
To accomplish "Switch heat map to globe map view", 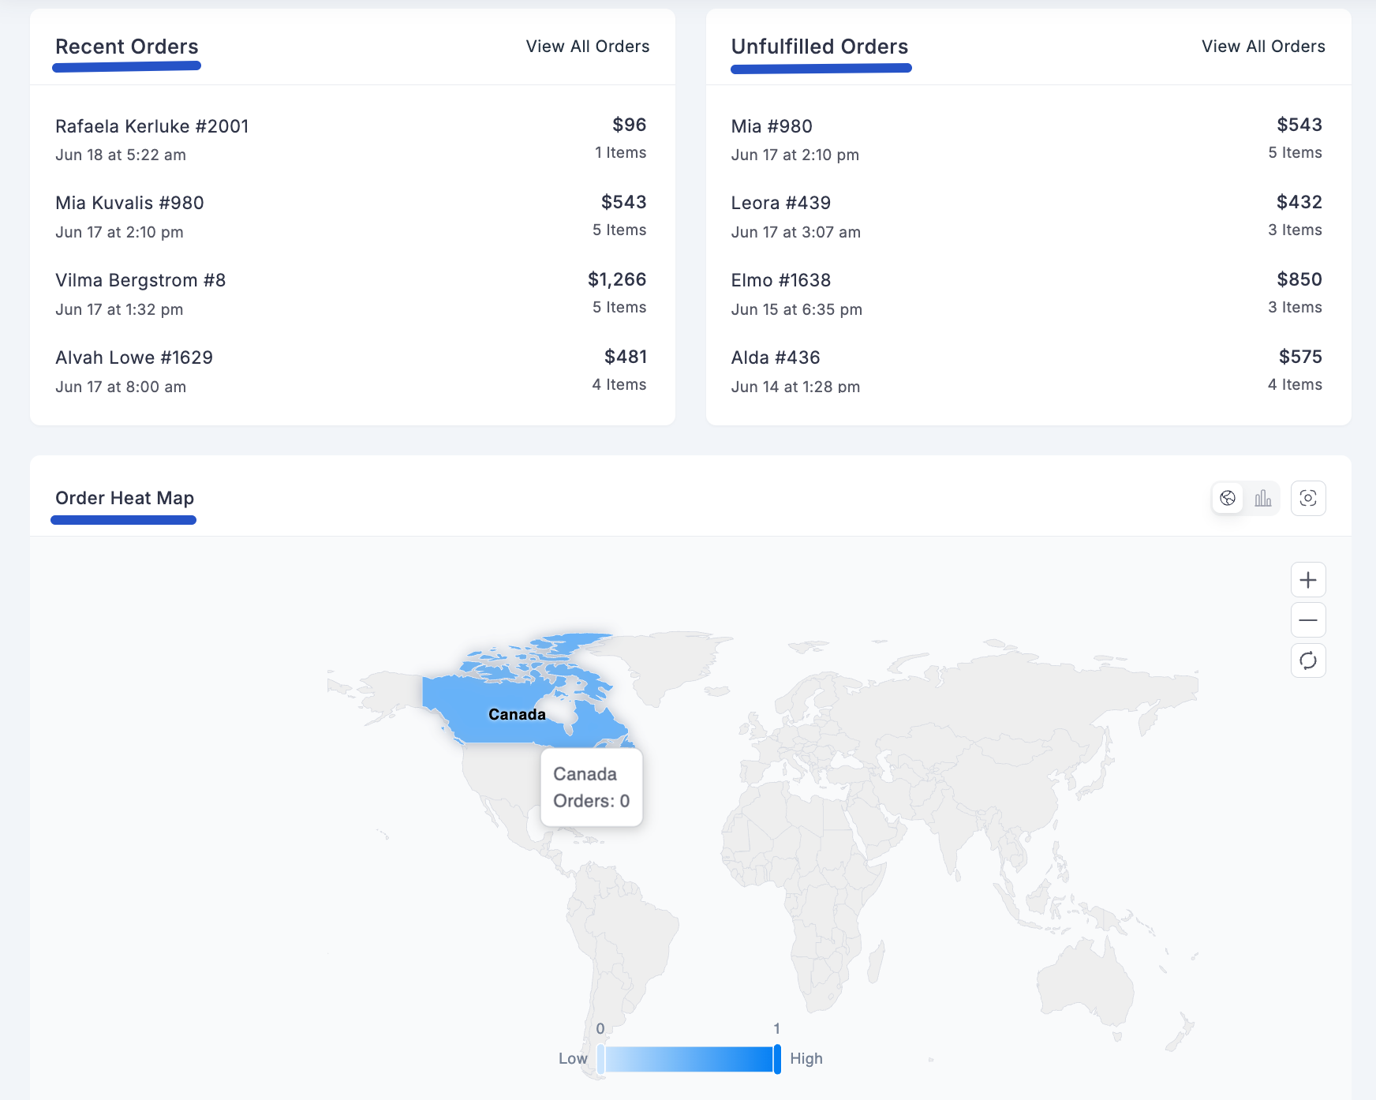I will click(x=1228, y=498).
